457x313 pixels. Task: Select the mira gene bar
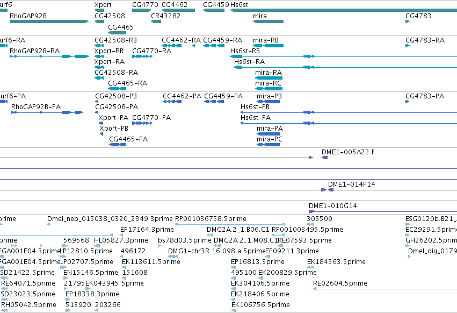tap(268, 22)
